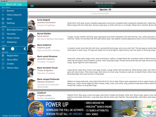The width and height of the screenshot is (156, 117).
Task: Click the Coursers and Pratincoles family text
Action: click(x=48, y=86)
